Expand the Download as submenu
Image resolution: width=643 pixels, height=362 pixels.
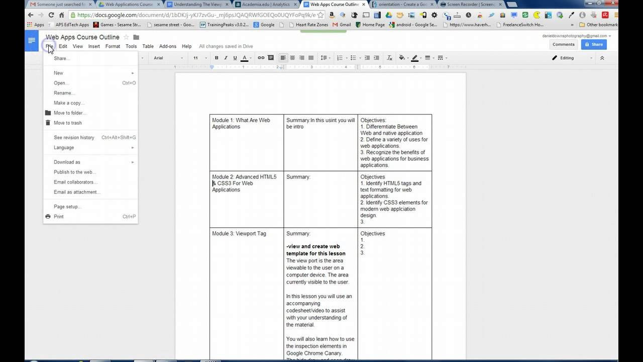pos(90,162)
